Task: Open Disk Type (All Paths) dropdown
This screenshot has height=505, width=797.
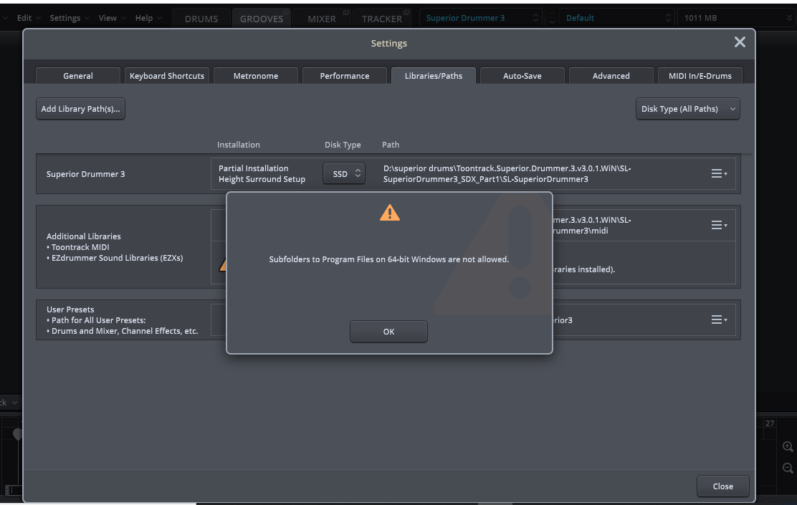Action: click(687, 109)
